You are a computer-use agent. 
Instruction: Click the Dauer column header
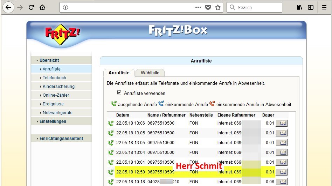pos(268,115)
